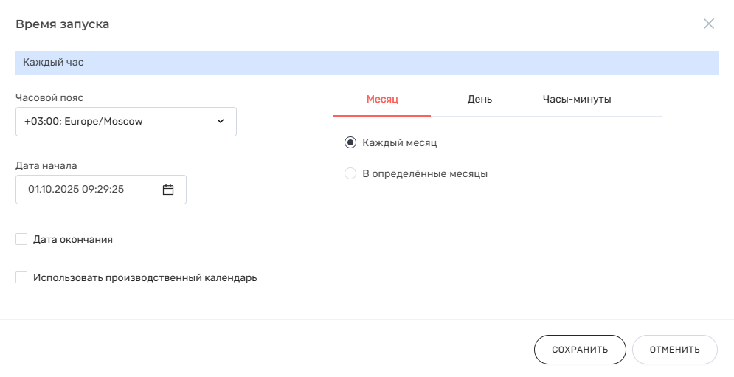This screenshot has height=377, width=734.
Task: Click the Каждый час summary banner
Action: tap(367, 63)
